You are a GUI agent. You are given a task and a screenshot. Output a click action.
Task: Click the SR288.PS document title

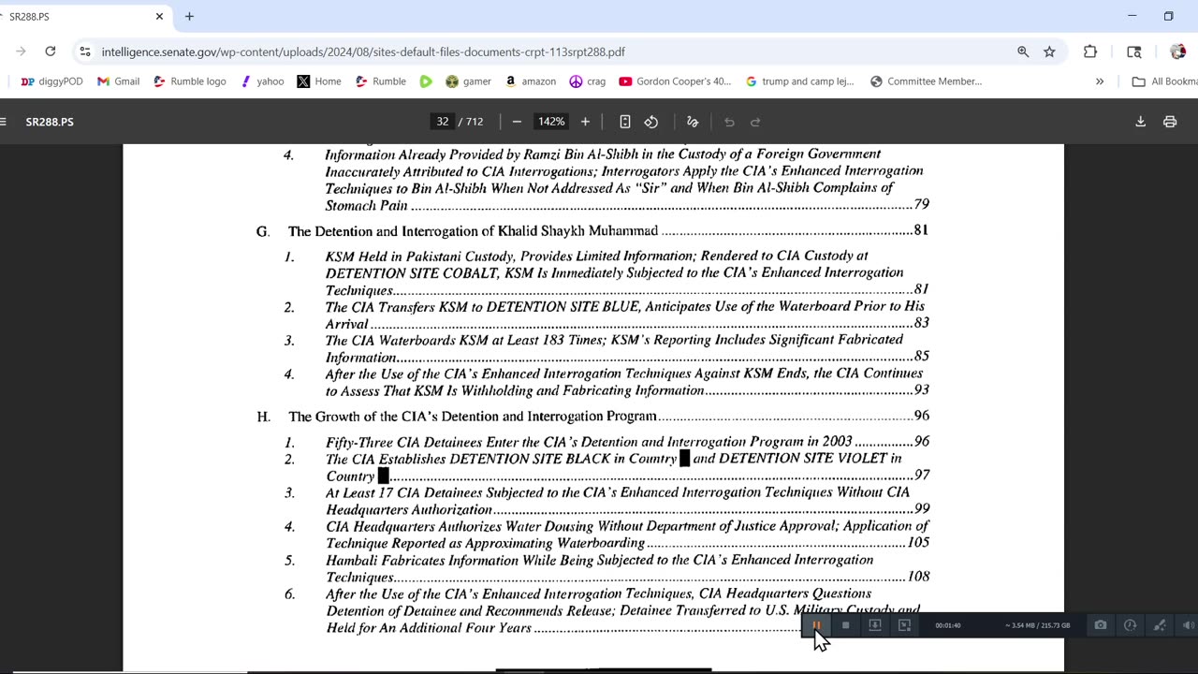pyautogui.click(x=50, y=122)
